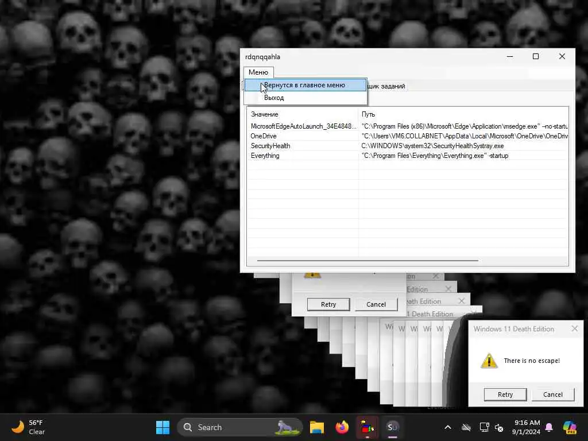Sort by the Путь column header

click(463, 114)
